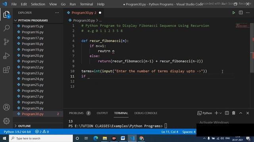
Task: Click Python 3.9.2 64-bit interpreter status
Action: [x=17, y=132]
